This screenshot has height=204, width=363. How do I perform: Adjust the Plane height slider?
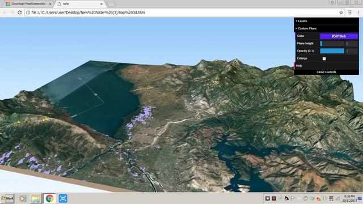click(x=332, y=44)
